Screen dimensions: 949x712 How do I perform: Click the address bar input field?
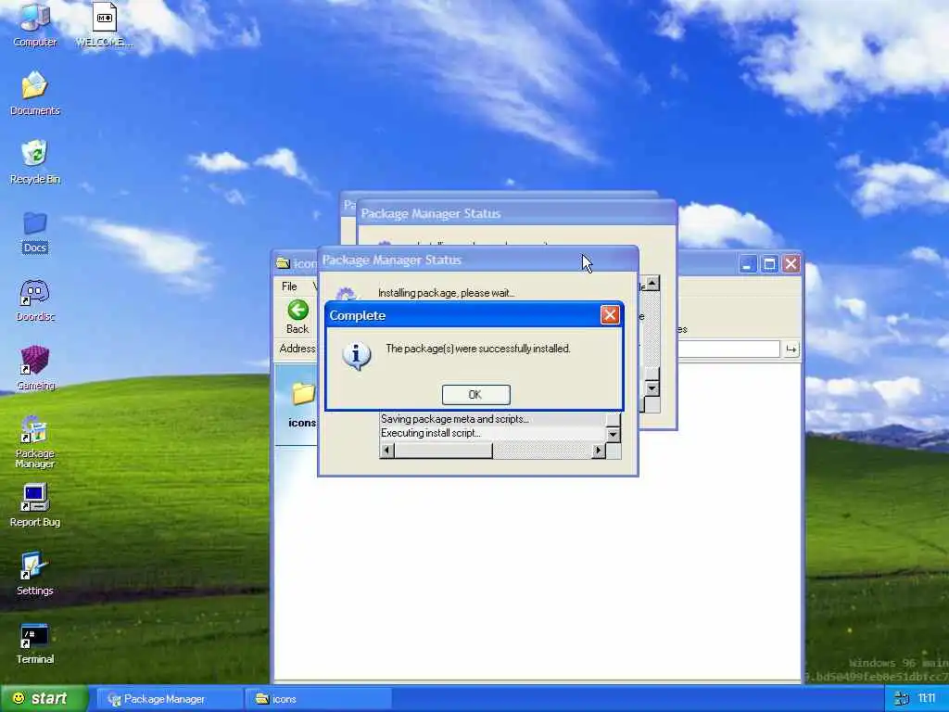pyautogui.click(x=728, y=349)
